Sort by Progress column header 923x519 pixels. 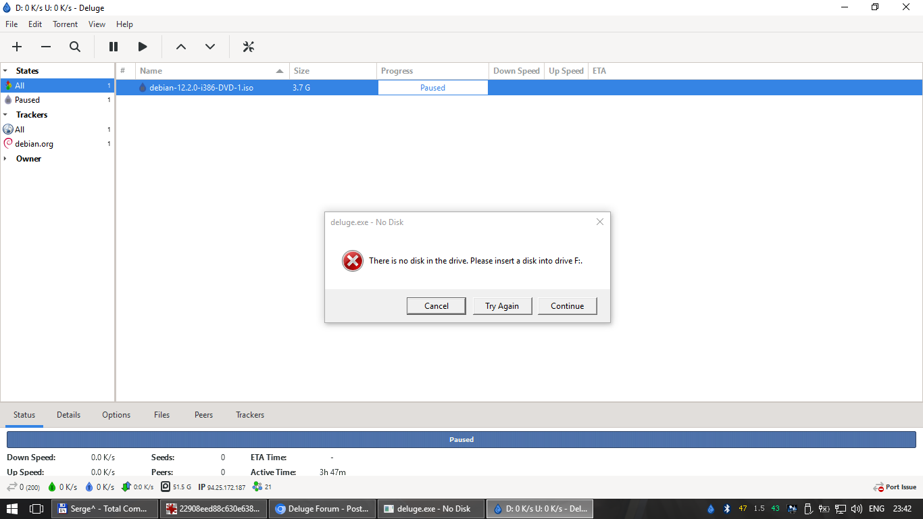click(432, 71)
